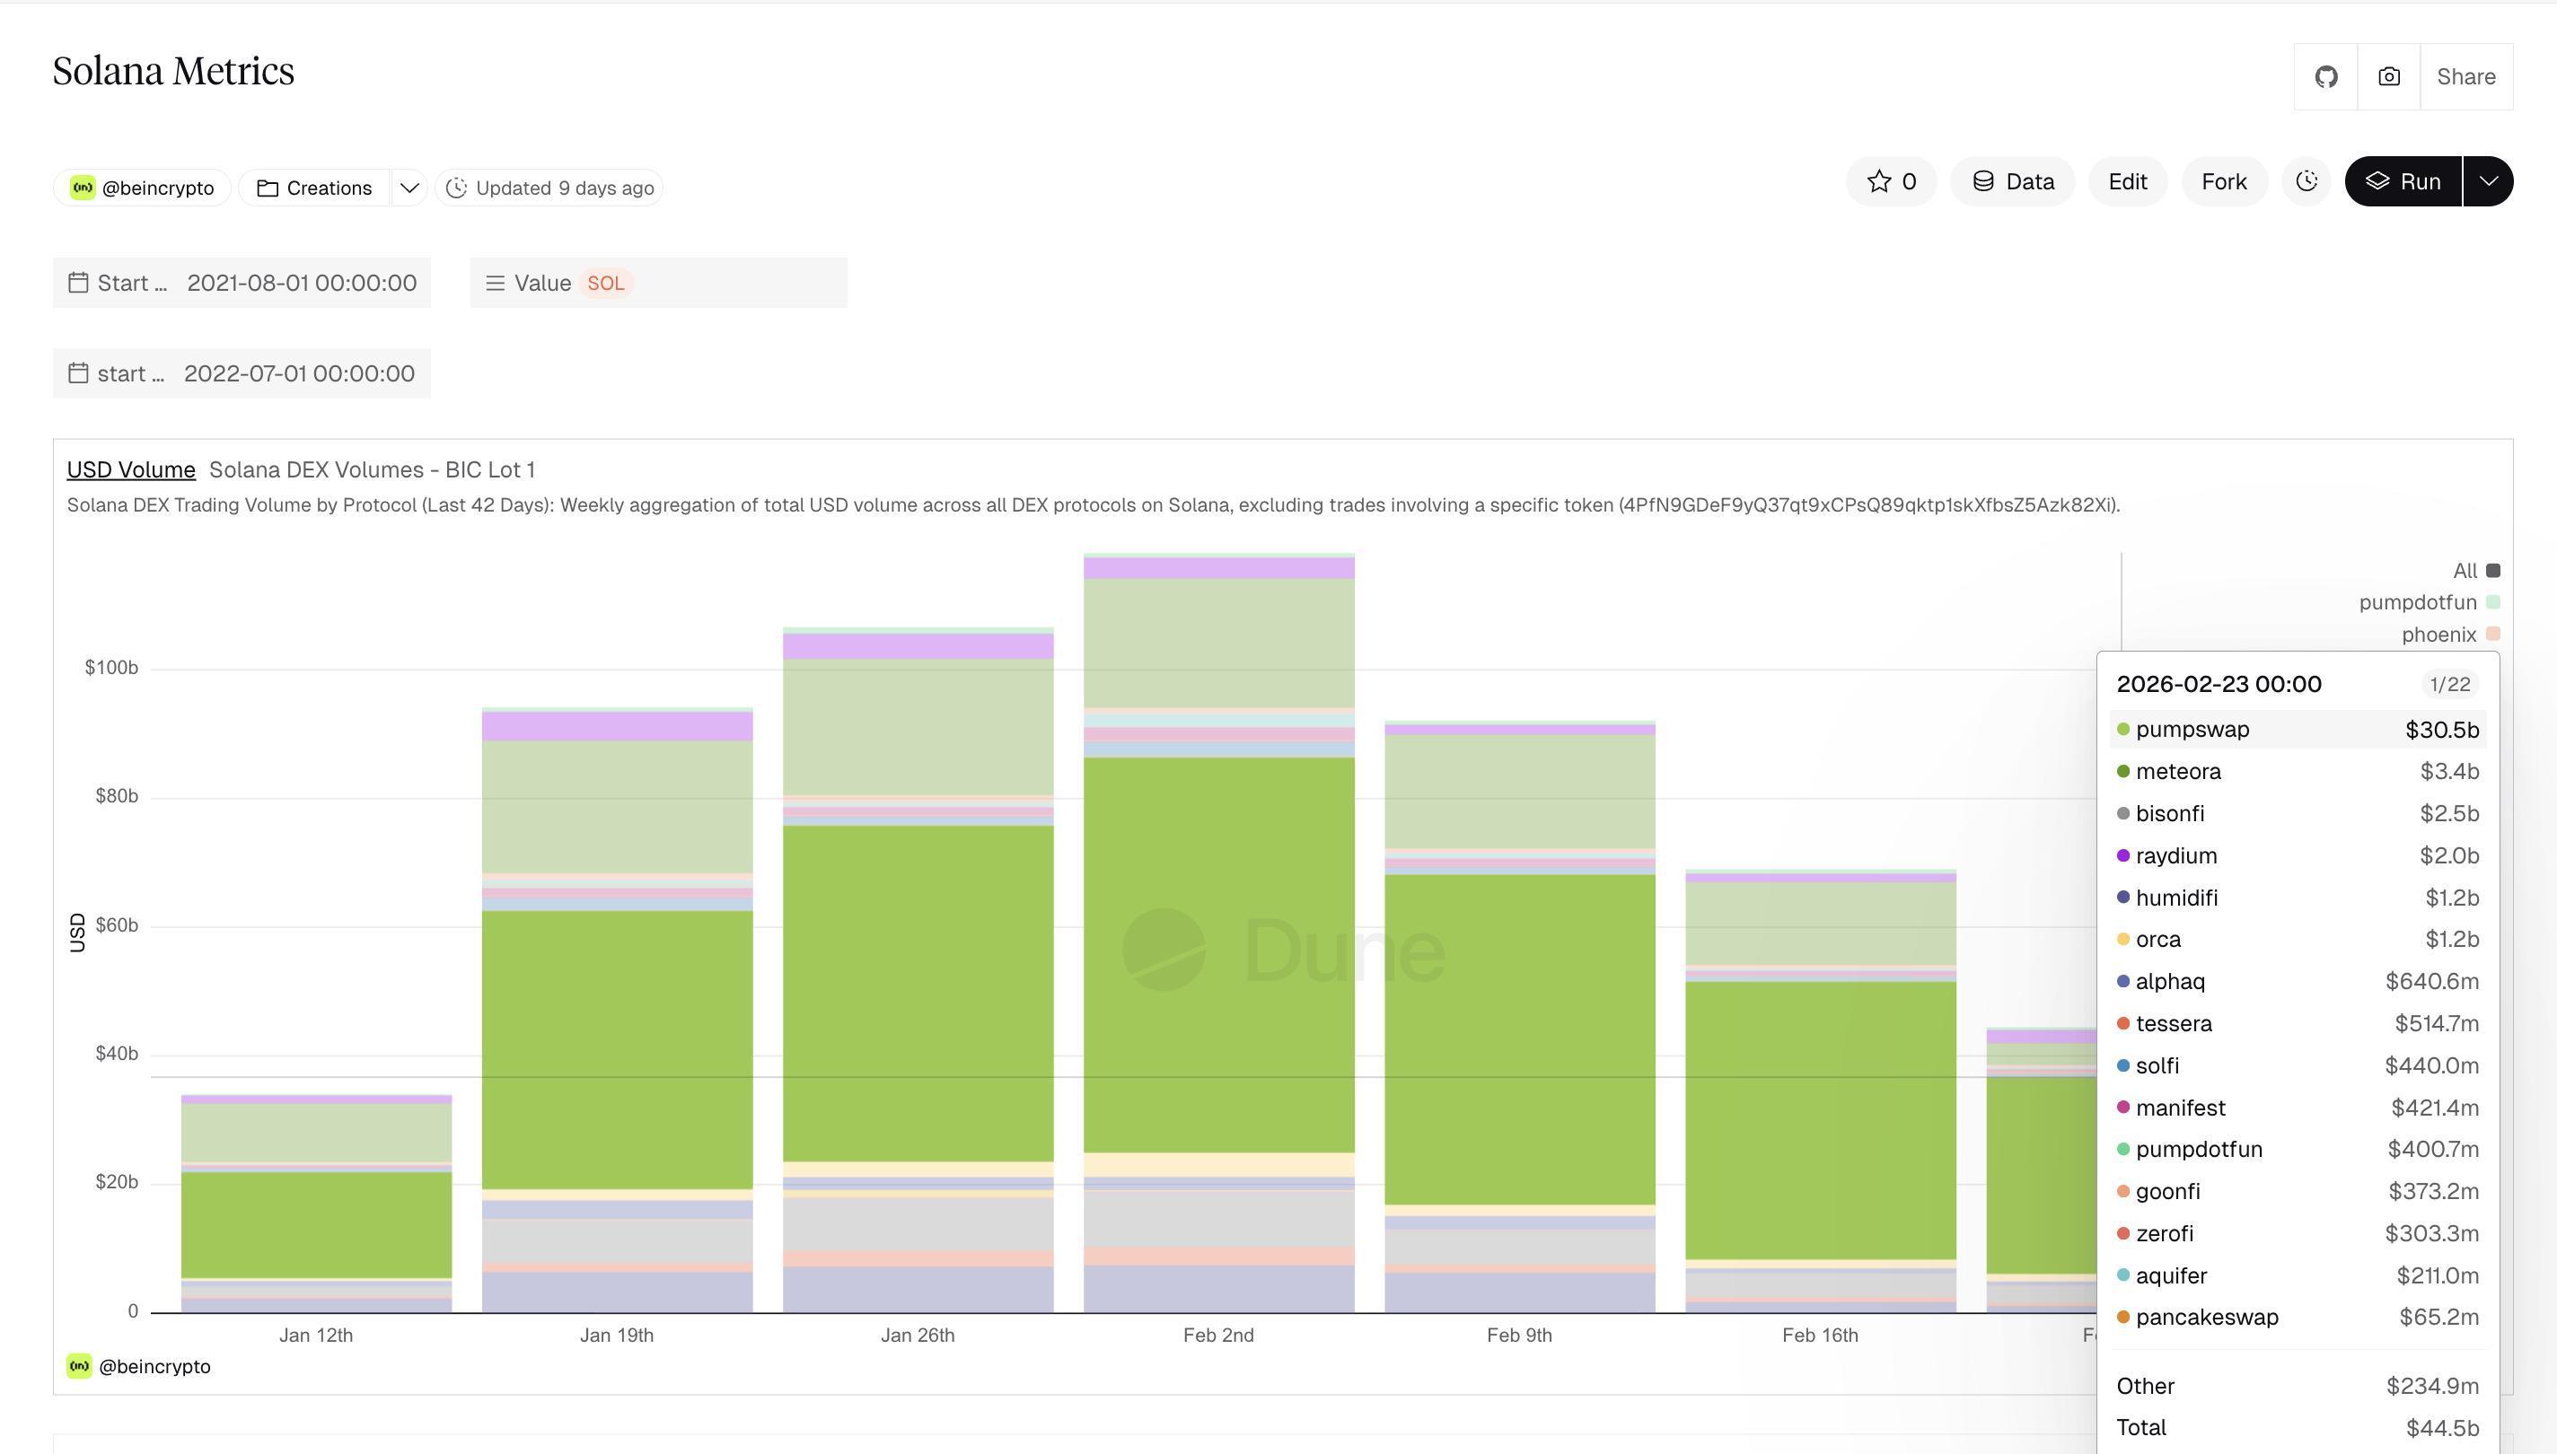Click the Updated 9 days ago badge
The width and height of the screenshot is (2557, 1454).
click(x=549, y=188)
